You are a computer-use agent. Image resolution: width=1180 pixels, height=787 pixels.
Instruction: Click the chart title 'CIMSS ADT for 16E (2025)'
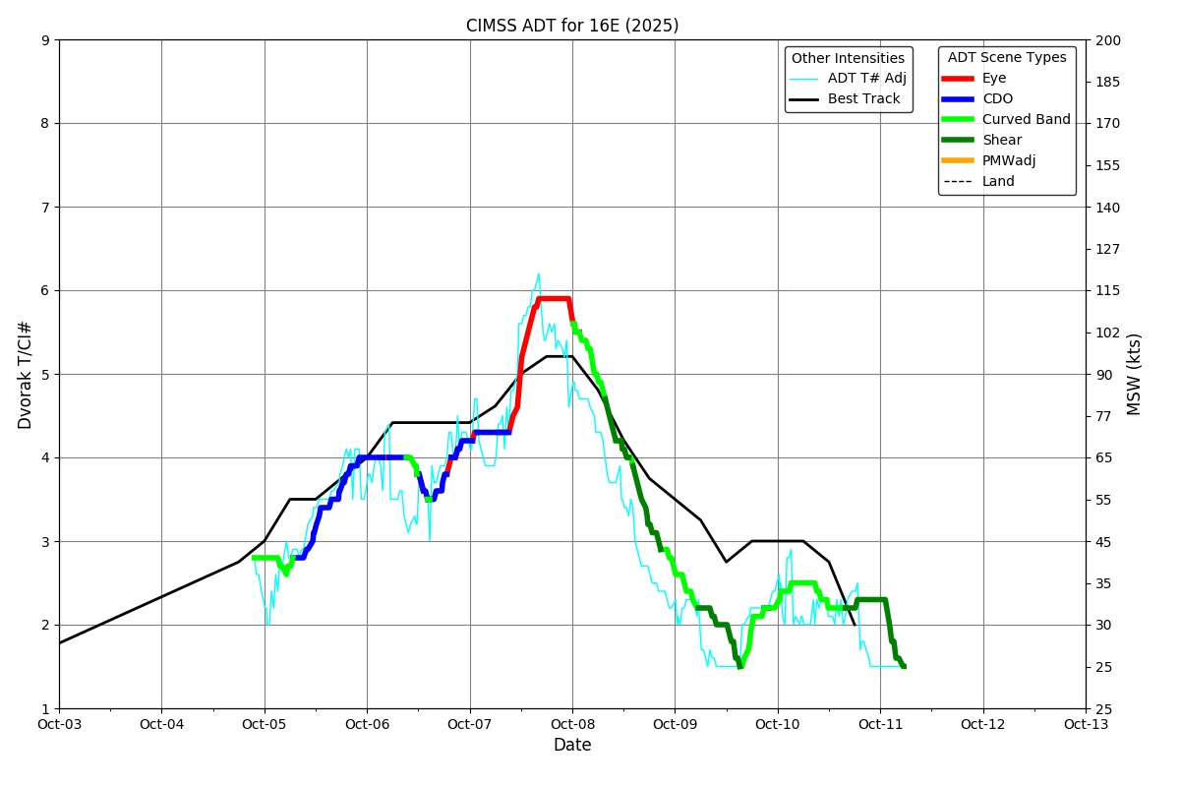tap(572, 26)
